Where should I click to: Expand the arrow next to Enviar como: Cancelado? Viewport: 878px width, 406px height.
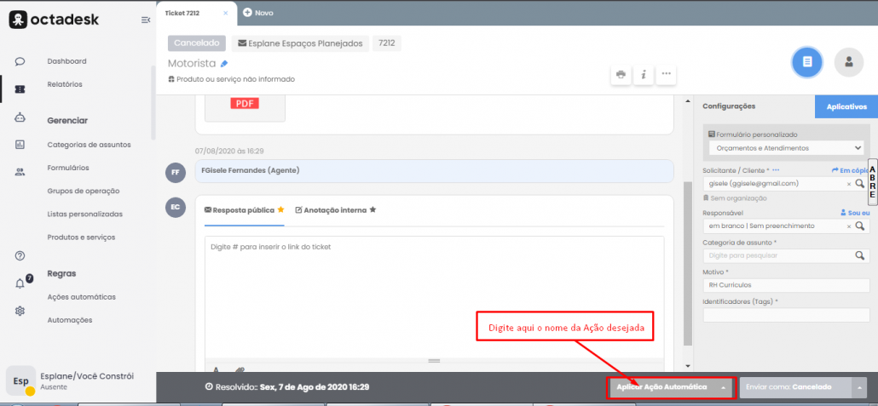point(860,387)
